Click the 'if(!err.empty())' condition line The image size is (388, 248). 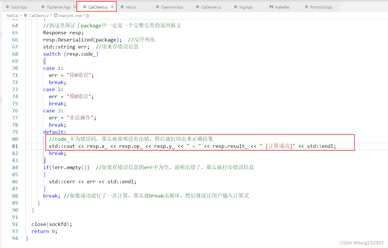pyautogui.click(x=66, y=167)
